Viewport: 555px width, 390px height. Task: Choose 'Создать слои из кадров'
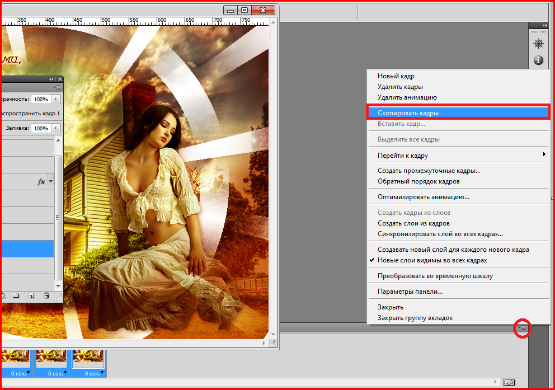click(413, 223)
